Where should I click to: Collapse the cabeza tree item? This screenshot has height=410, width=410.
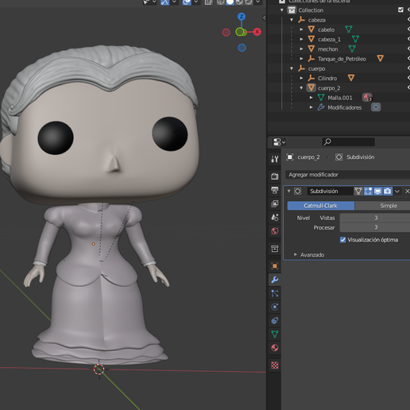point(292,20)
